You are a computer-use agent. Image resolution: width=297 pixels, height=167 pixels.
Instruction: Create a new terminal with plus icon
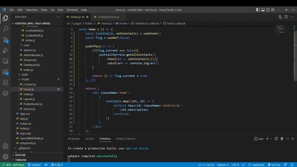coord(267,139)
